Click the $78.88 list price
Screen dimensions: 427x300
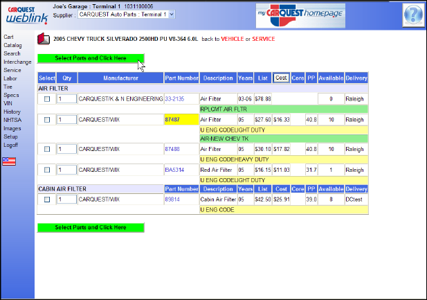point(263,99)
